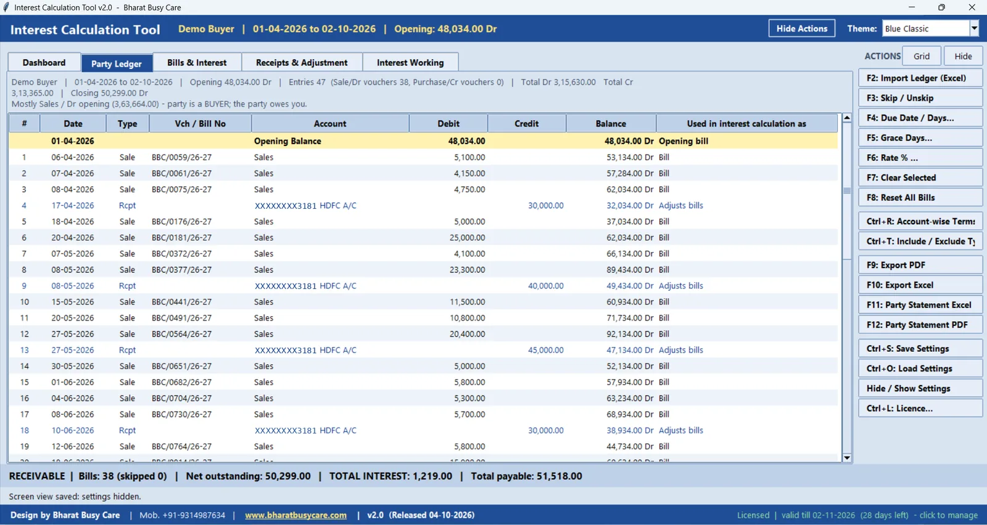
Task: Click the Balance column header
Action: 611,123
